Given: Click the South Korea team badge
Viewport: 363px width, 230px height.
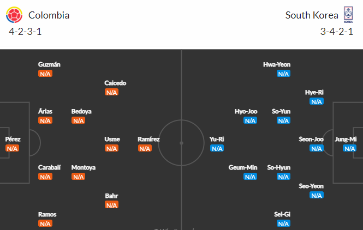Looking at the screenshot, I should pos(348,15).
